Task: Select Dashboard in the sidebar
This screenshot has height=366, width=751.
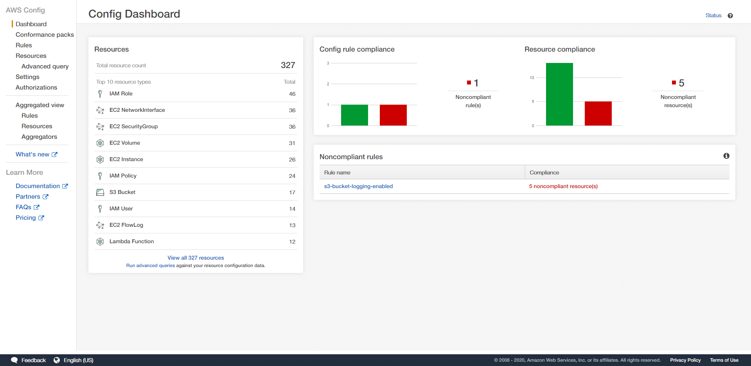Action: tap(31, 24)
